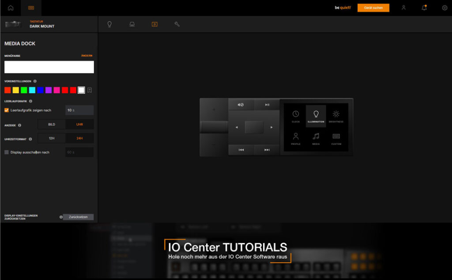Pick the cyan preset swatch
This screenshot has width=452, height=280.
point(32,90)
